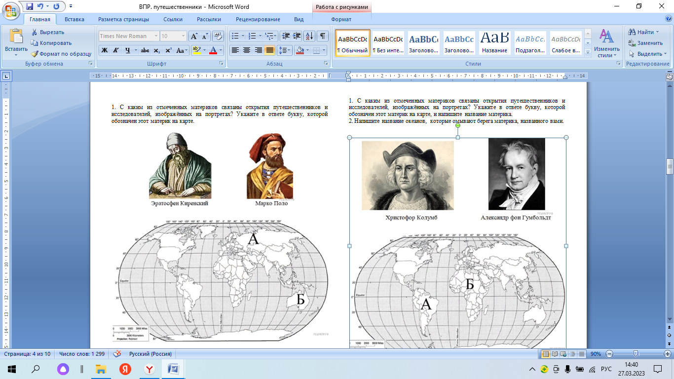Click the spell check status icon
Screen dimensions: 674x379
pos(117,354)
